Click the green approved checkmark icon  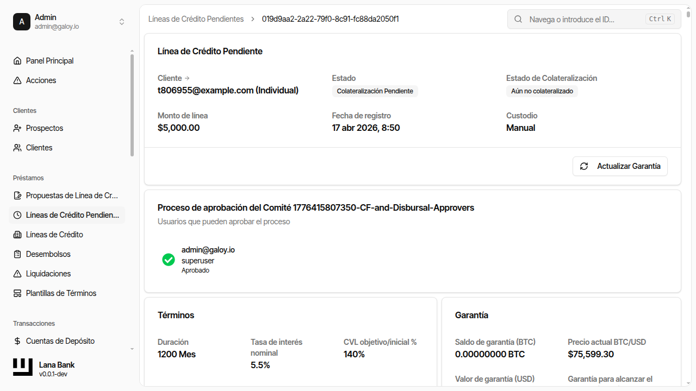pyautogui.click(x=169, y=260)
